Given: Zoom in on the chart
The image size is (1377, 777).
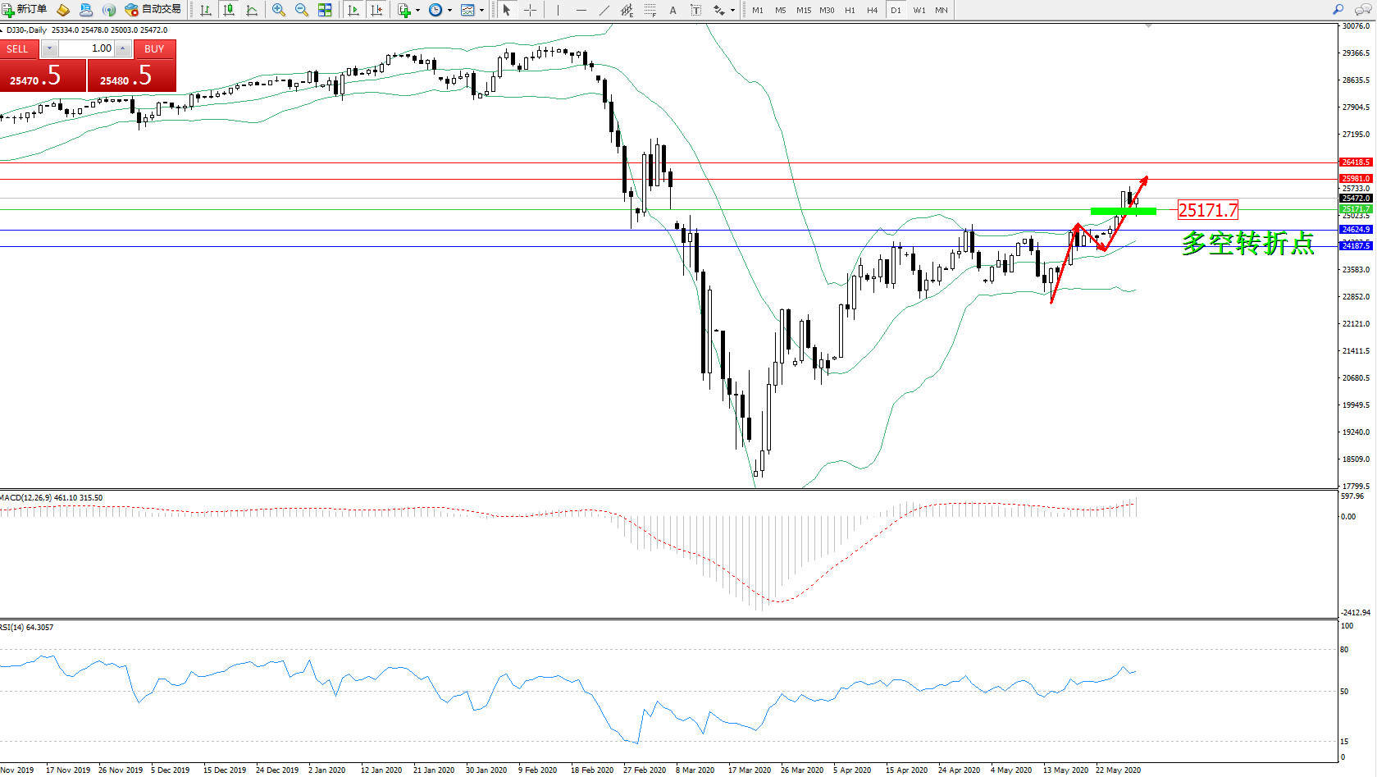Looking at the screenshot, I should point(279,10).
